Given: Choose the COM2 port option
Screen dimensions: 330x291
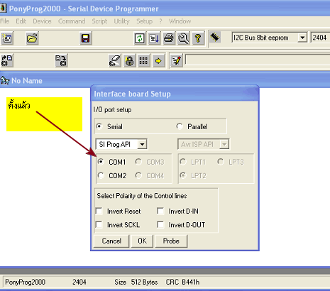Looking at the screenshot, I should click(x=101, y=175).
